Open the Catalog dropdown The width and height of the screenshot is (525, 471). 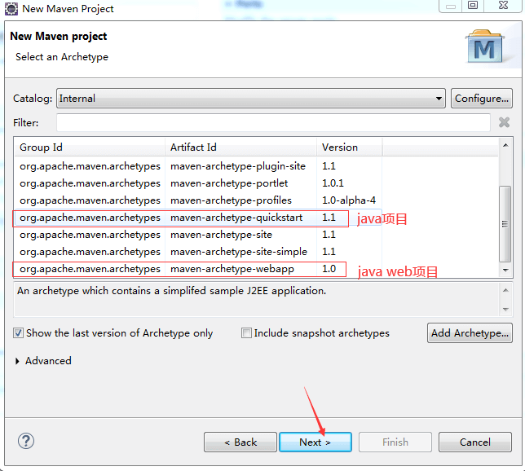point(251,99)
